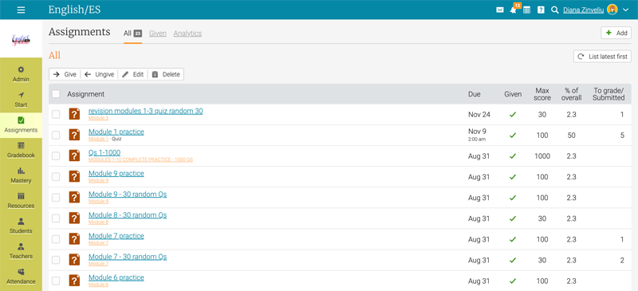Open the messages envelope icon
This screenshot has width=638, height=291.
coord(500,10)
